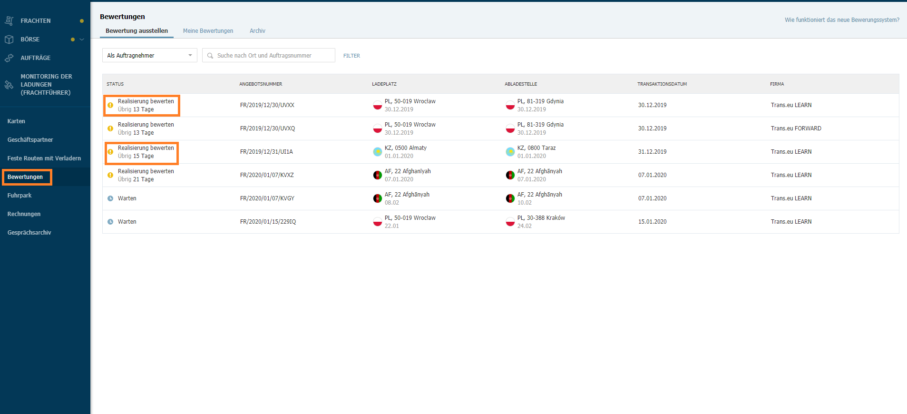The height and width of the screenshot is (414, 907).
Task: Click the STATUS column header
Action: tap(115, 84)
